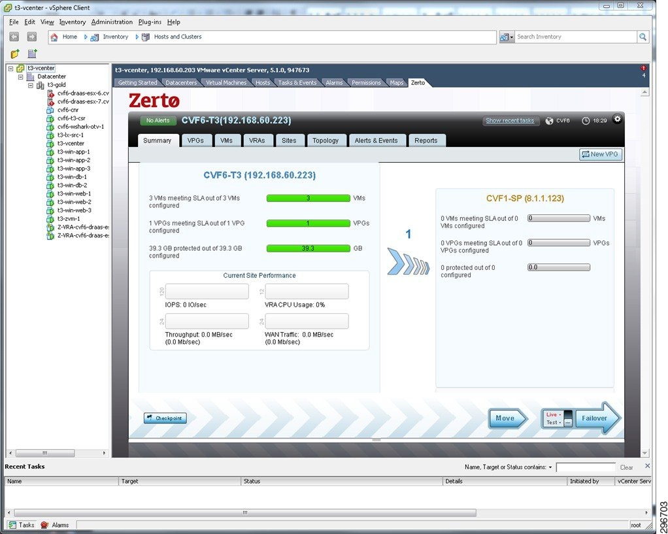Click the Search Inventory field
Image resolution: width=668 pixels, height=534 pixels.
(576, 37)
